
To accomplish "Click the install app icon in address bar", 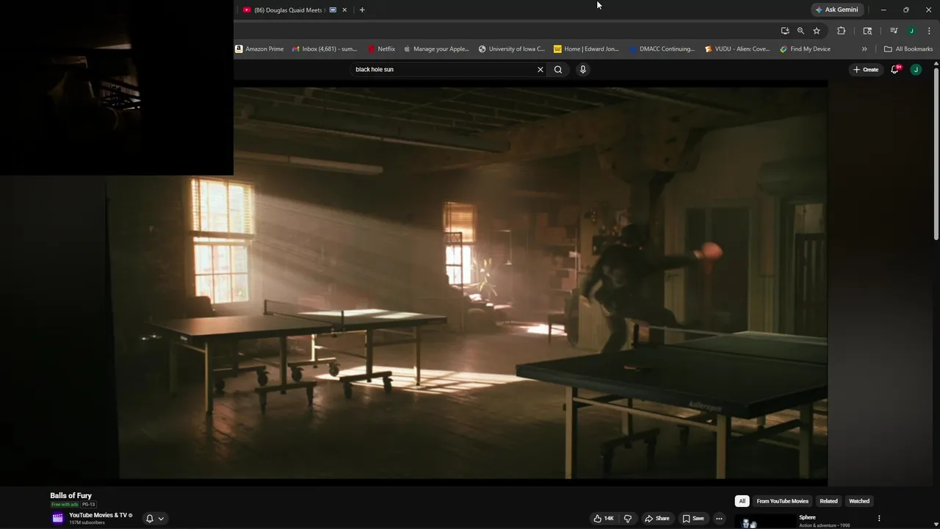I will click(785, 31).
